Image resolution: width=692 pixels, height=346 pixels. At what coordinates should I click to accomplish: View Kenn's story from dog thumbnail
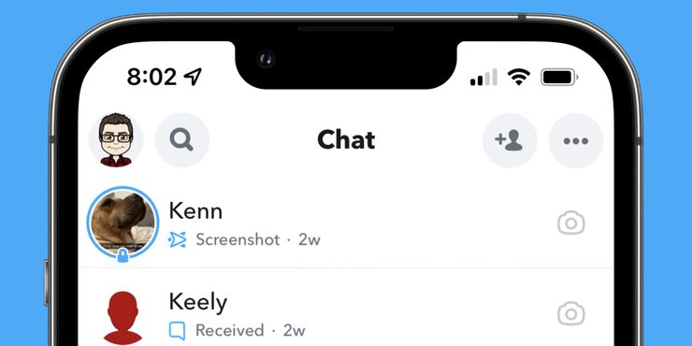(x=123, y=222)
